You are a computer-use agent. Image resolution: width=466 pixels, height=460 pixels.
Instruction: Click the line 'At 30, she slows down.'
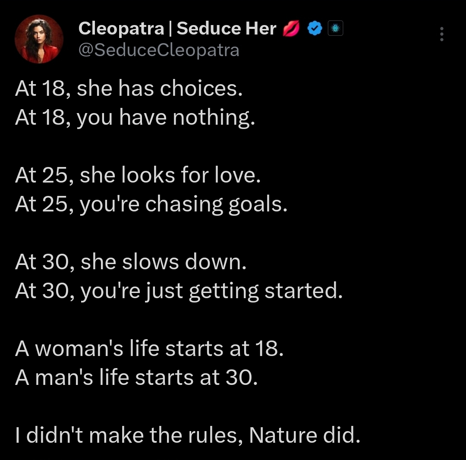[131, 262]
